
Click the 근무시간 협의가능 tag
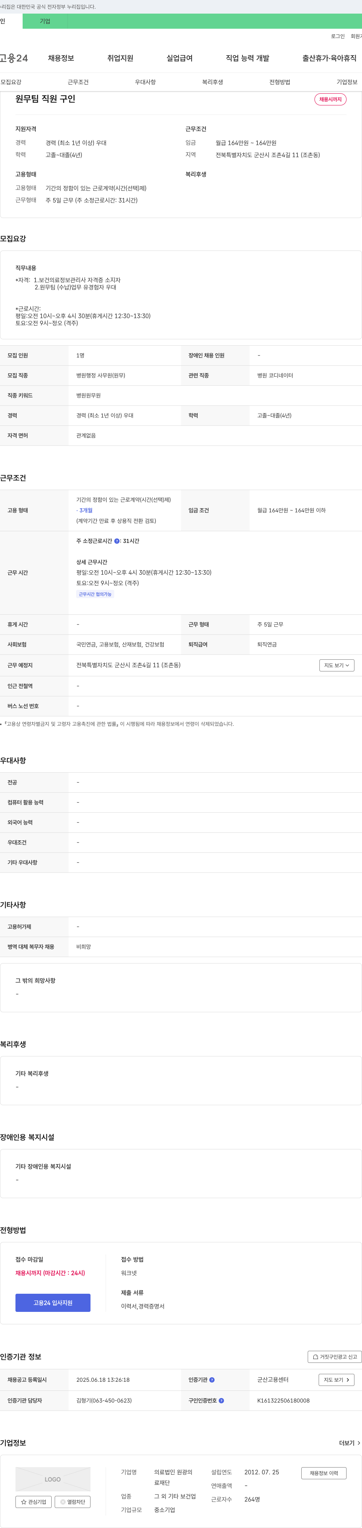[95, 594]
